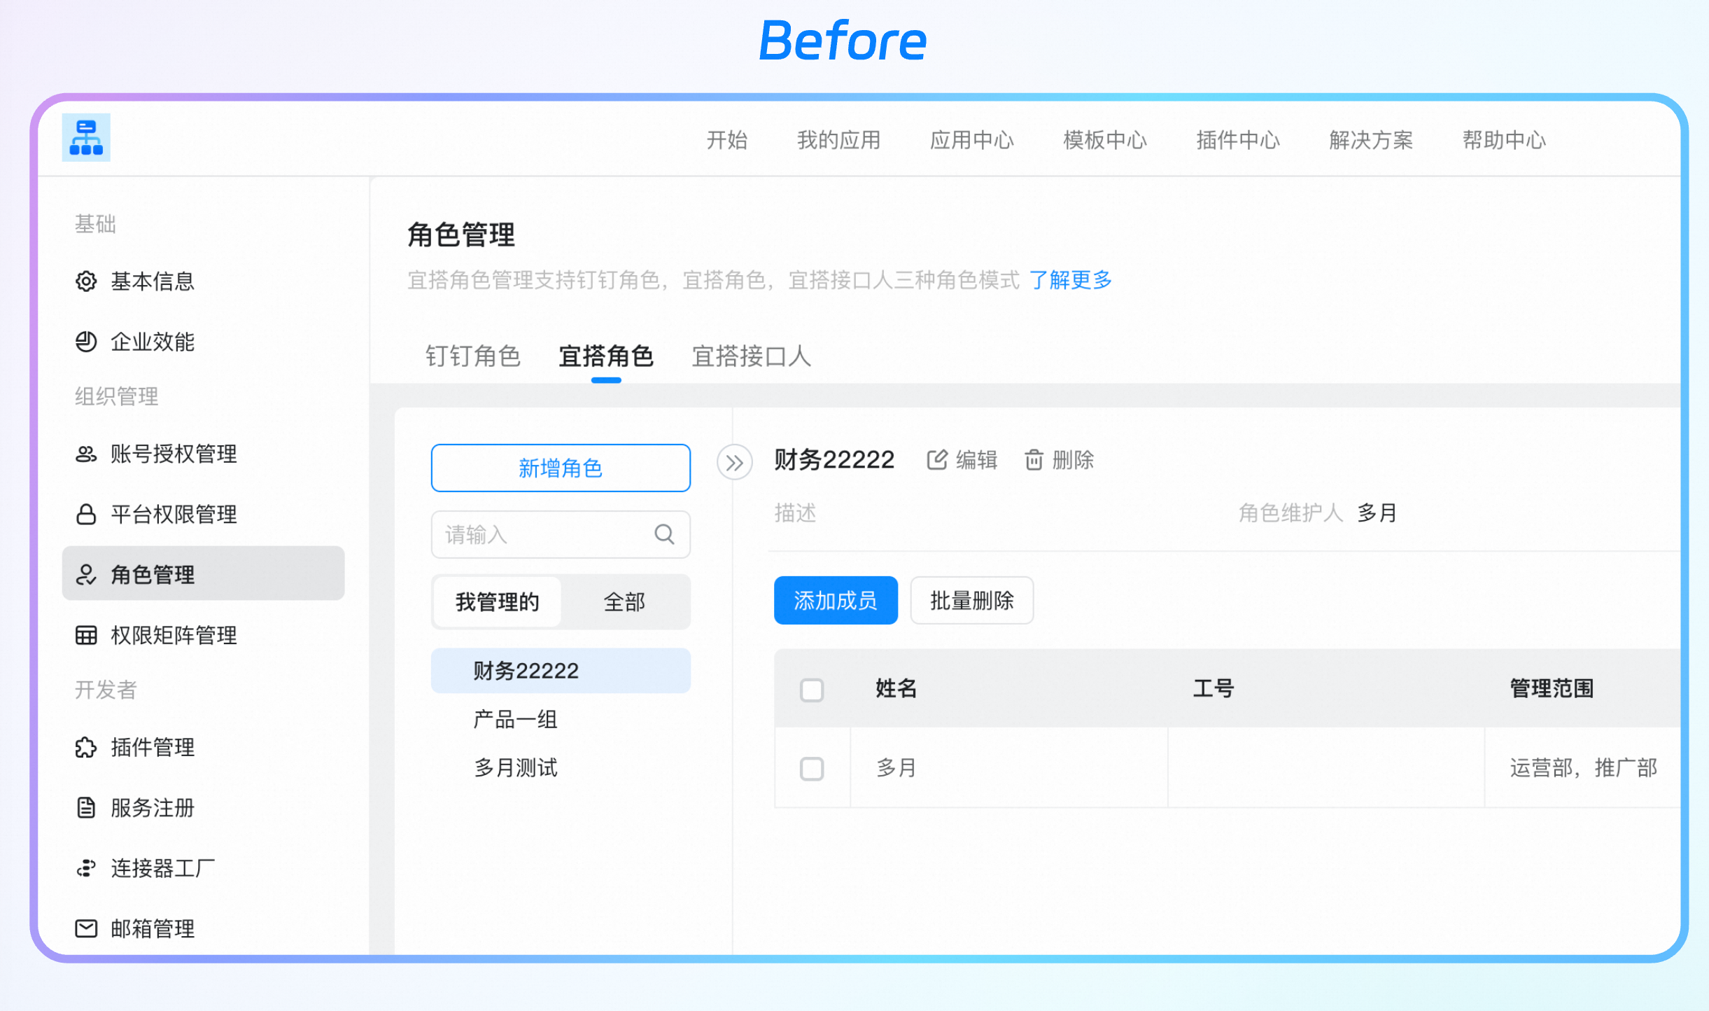Click the 编辑 text beside role name
This screenshot has width=1709, height=1011.
pos(977,460)
